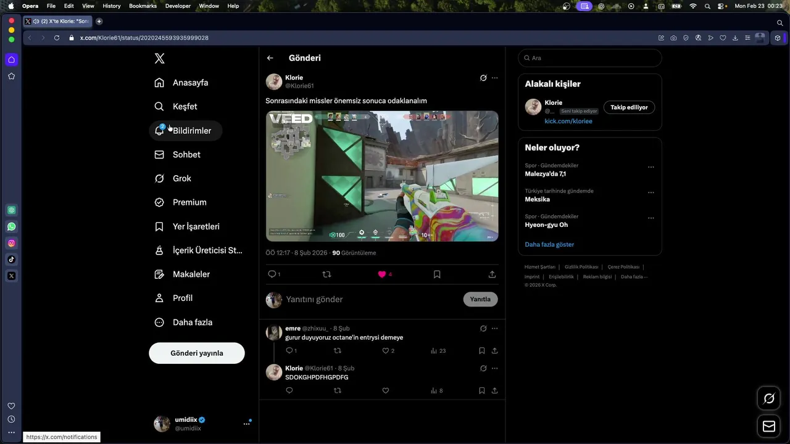Click Daha fazla göster link
Screen dimensions: 790x444
pos(549,244)
